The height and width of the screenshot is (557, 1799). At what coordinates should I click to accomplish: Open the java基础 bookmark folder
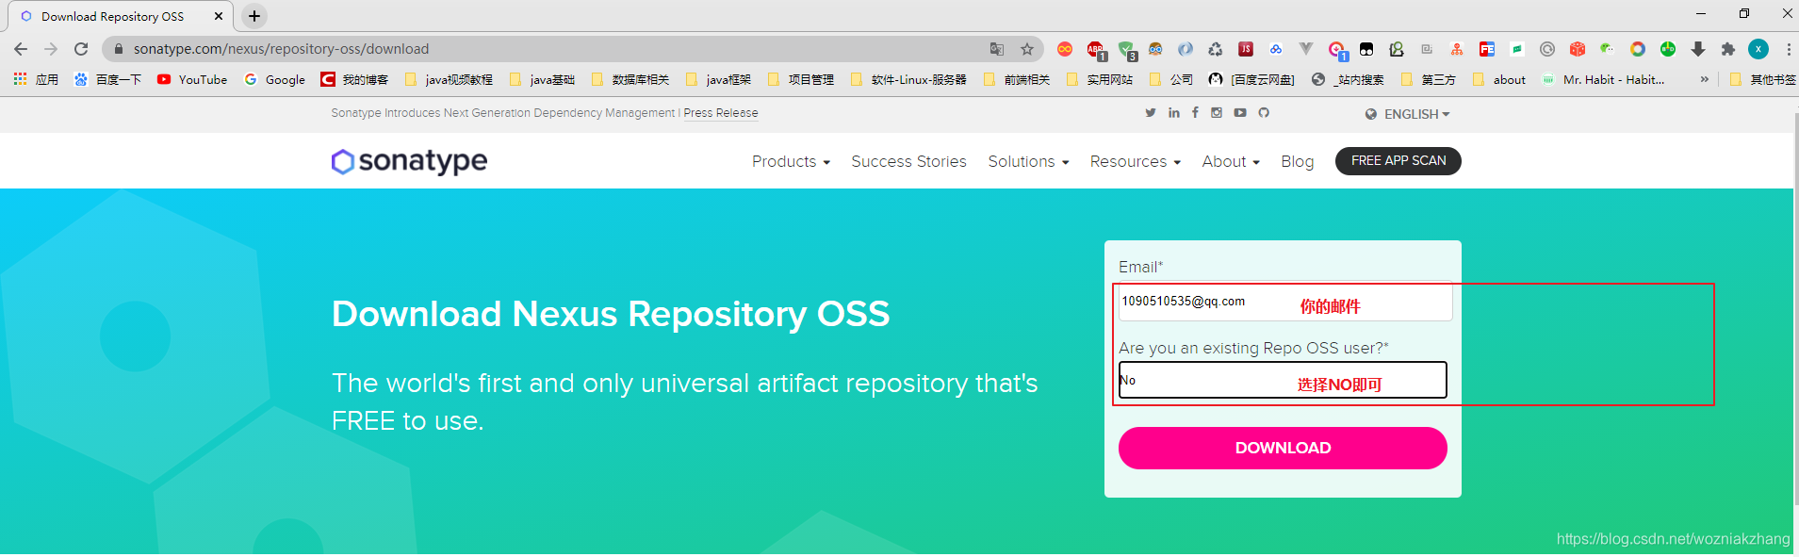pos(542,80)
